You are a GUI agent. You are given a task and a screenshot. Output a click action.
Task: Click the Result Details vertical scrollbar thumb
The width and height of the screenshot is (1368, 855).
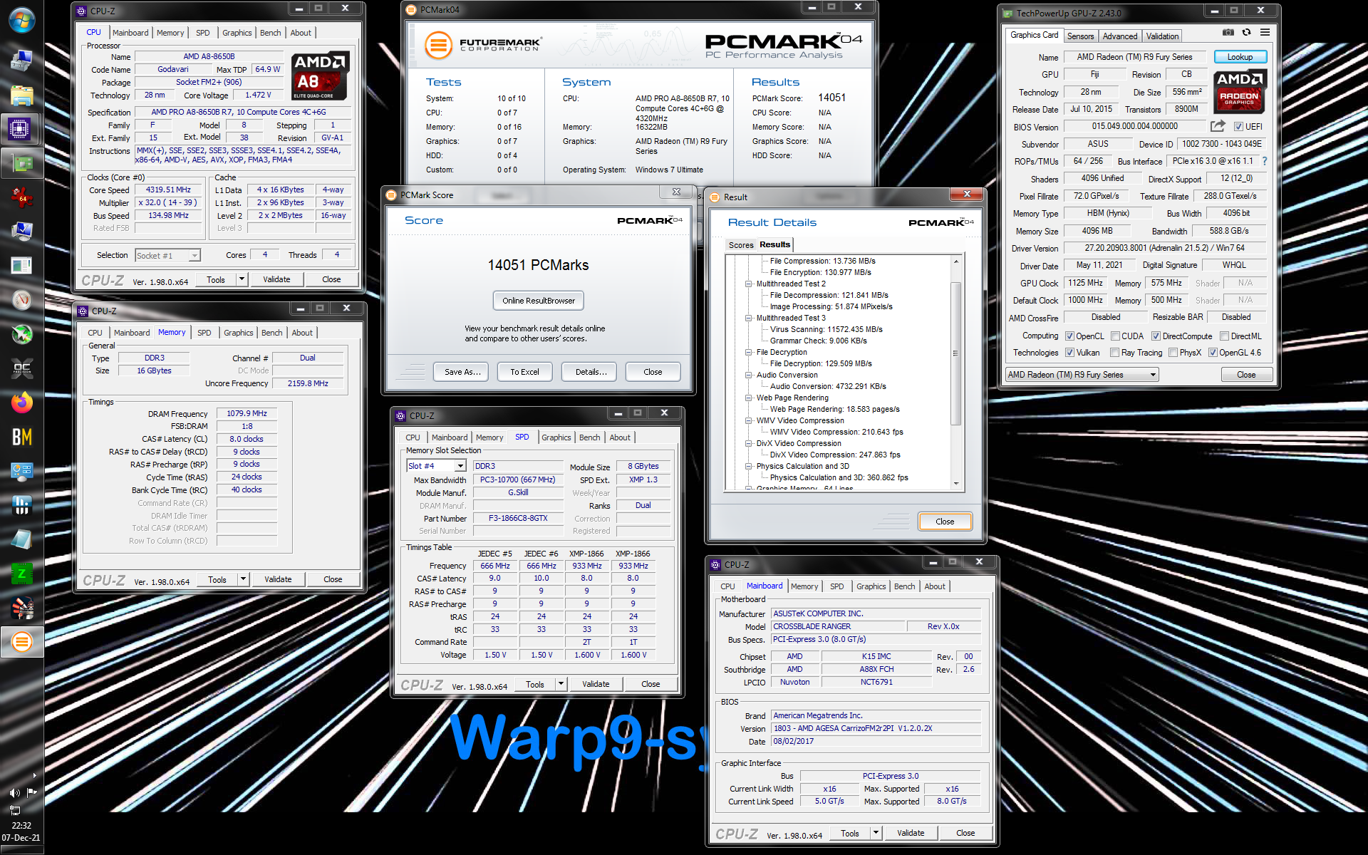tap(955, 354)
